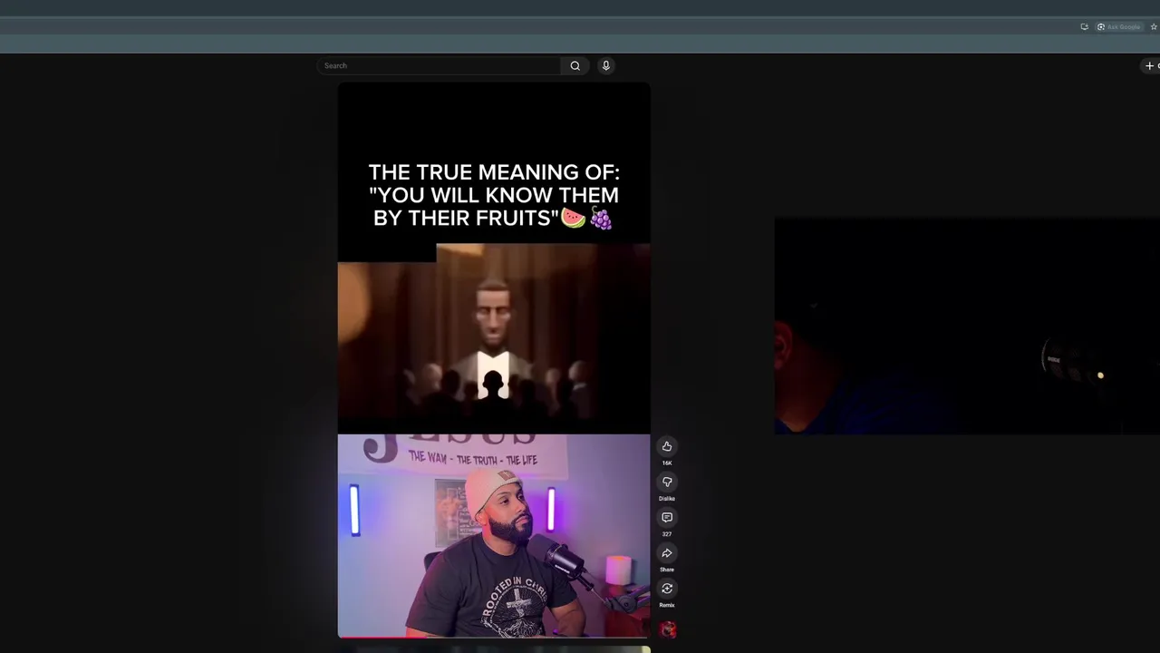The width and height of the screenshot is (1160, 653).
Task: Click into the Search text field
Action: [440, 65]
